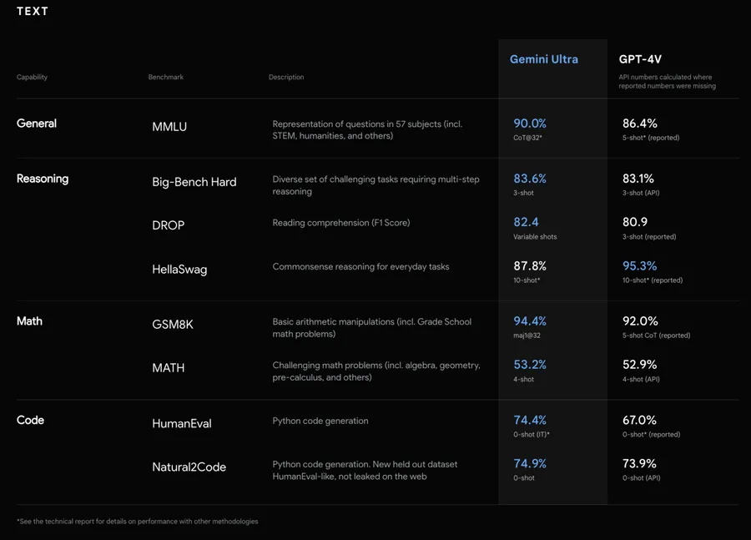Click the technical report footnote text

point(138,520)
